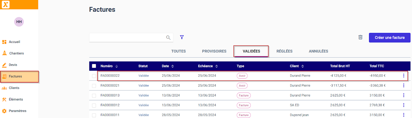Click the Type column header

click(240, 66)
